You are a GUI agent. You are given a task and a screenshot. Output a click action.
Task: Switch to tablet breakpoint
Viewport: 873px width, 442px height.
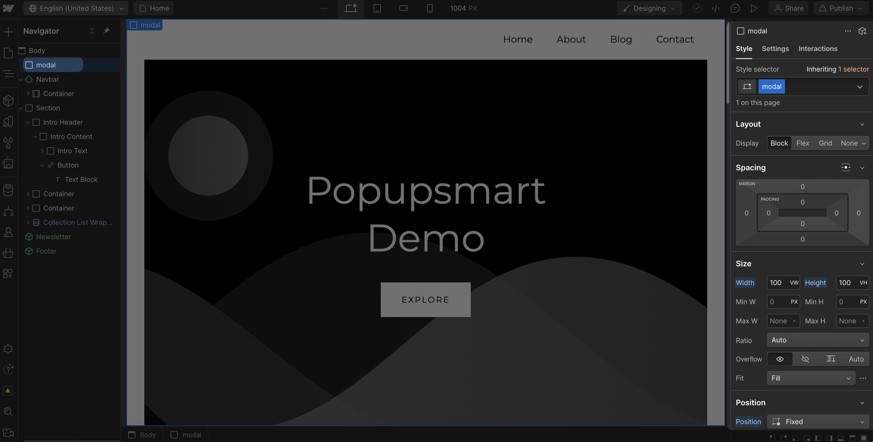pyautogui.click(x=377, y=8)
